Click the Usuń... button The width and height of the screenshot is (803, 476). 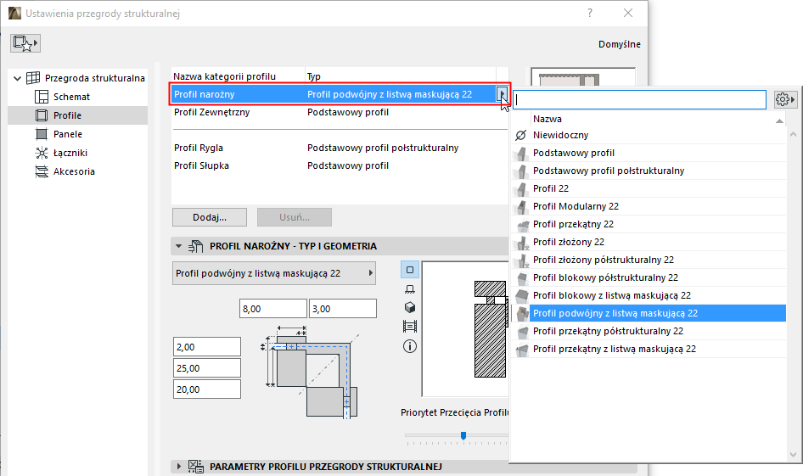295,217
